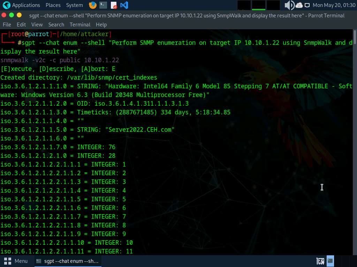
Task: Click the display notification tray icon
Action: click(307, 5)
